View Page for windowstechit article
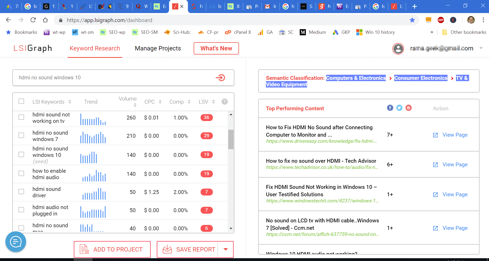 450,194
